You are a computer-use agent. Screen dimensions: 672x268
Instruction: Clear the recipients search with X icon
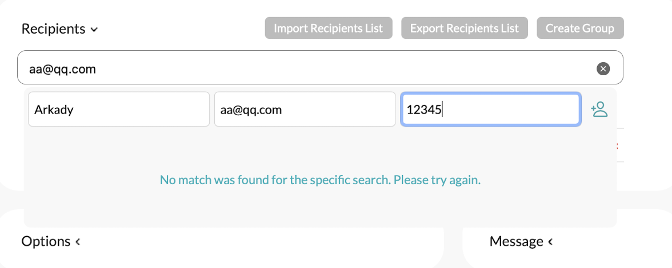coord(603,69)
